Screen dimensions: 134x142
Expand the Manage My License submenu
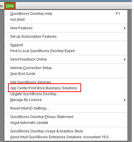[66, 100]
